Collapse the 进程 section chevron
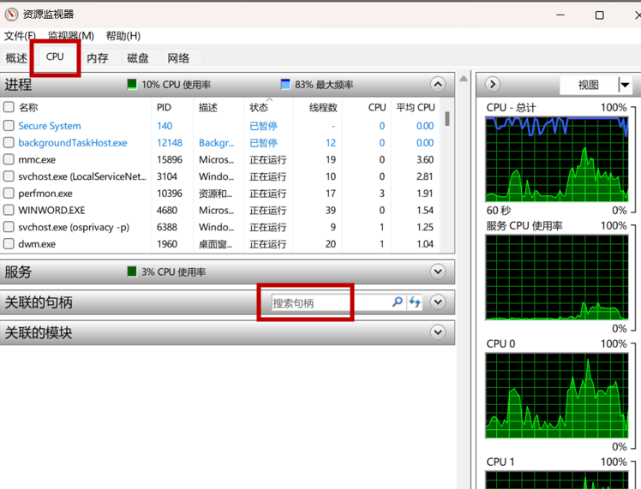This screenshot has height=489, width=641. (438, 85)
